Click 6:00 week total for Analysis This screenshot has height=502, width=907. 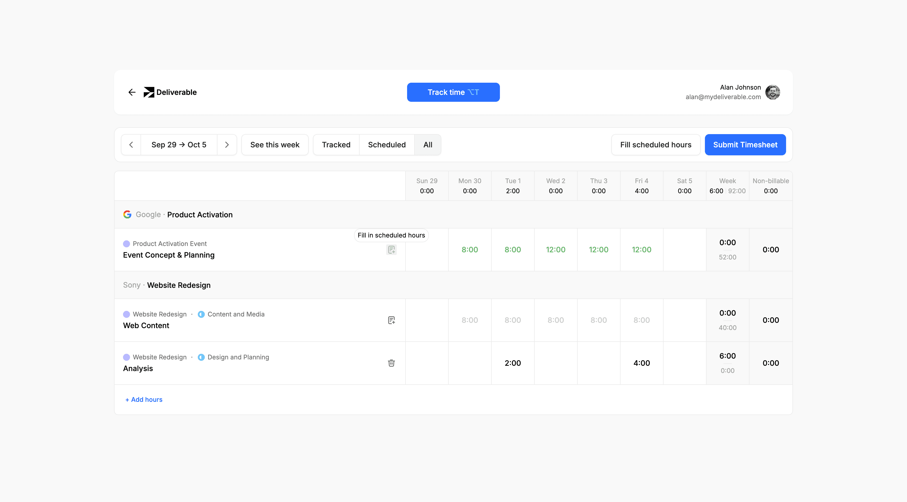click(727, 356)
